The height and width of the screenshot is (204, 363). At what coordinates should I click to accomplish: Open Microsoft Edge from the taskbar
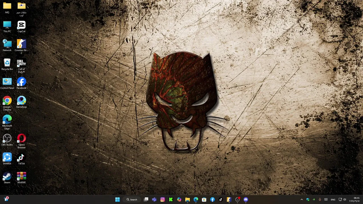point(196,199)
